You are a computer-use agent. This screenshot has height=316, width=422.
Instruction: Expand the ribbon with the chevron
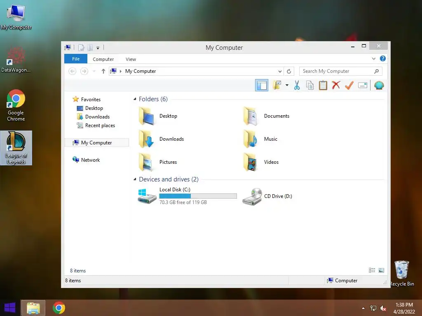click(373, 58)
